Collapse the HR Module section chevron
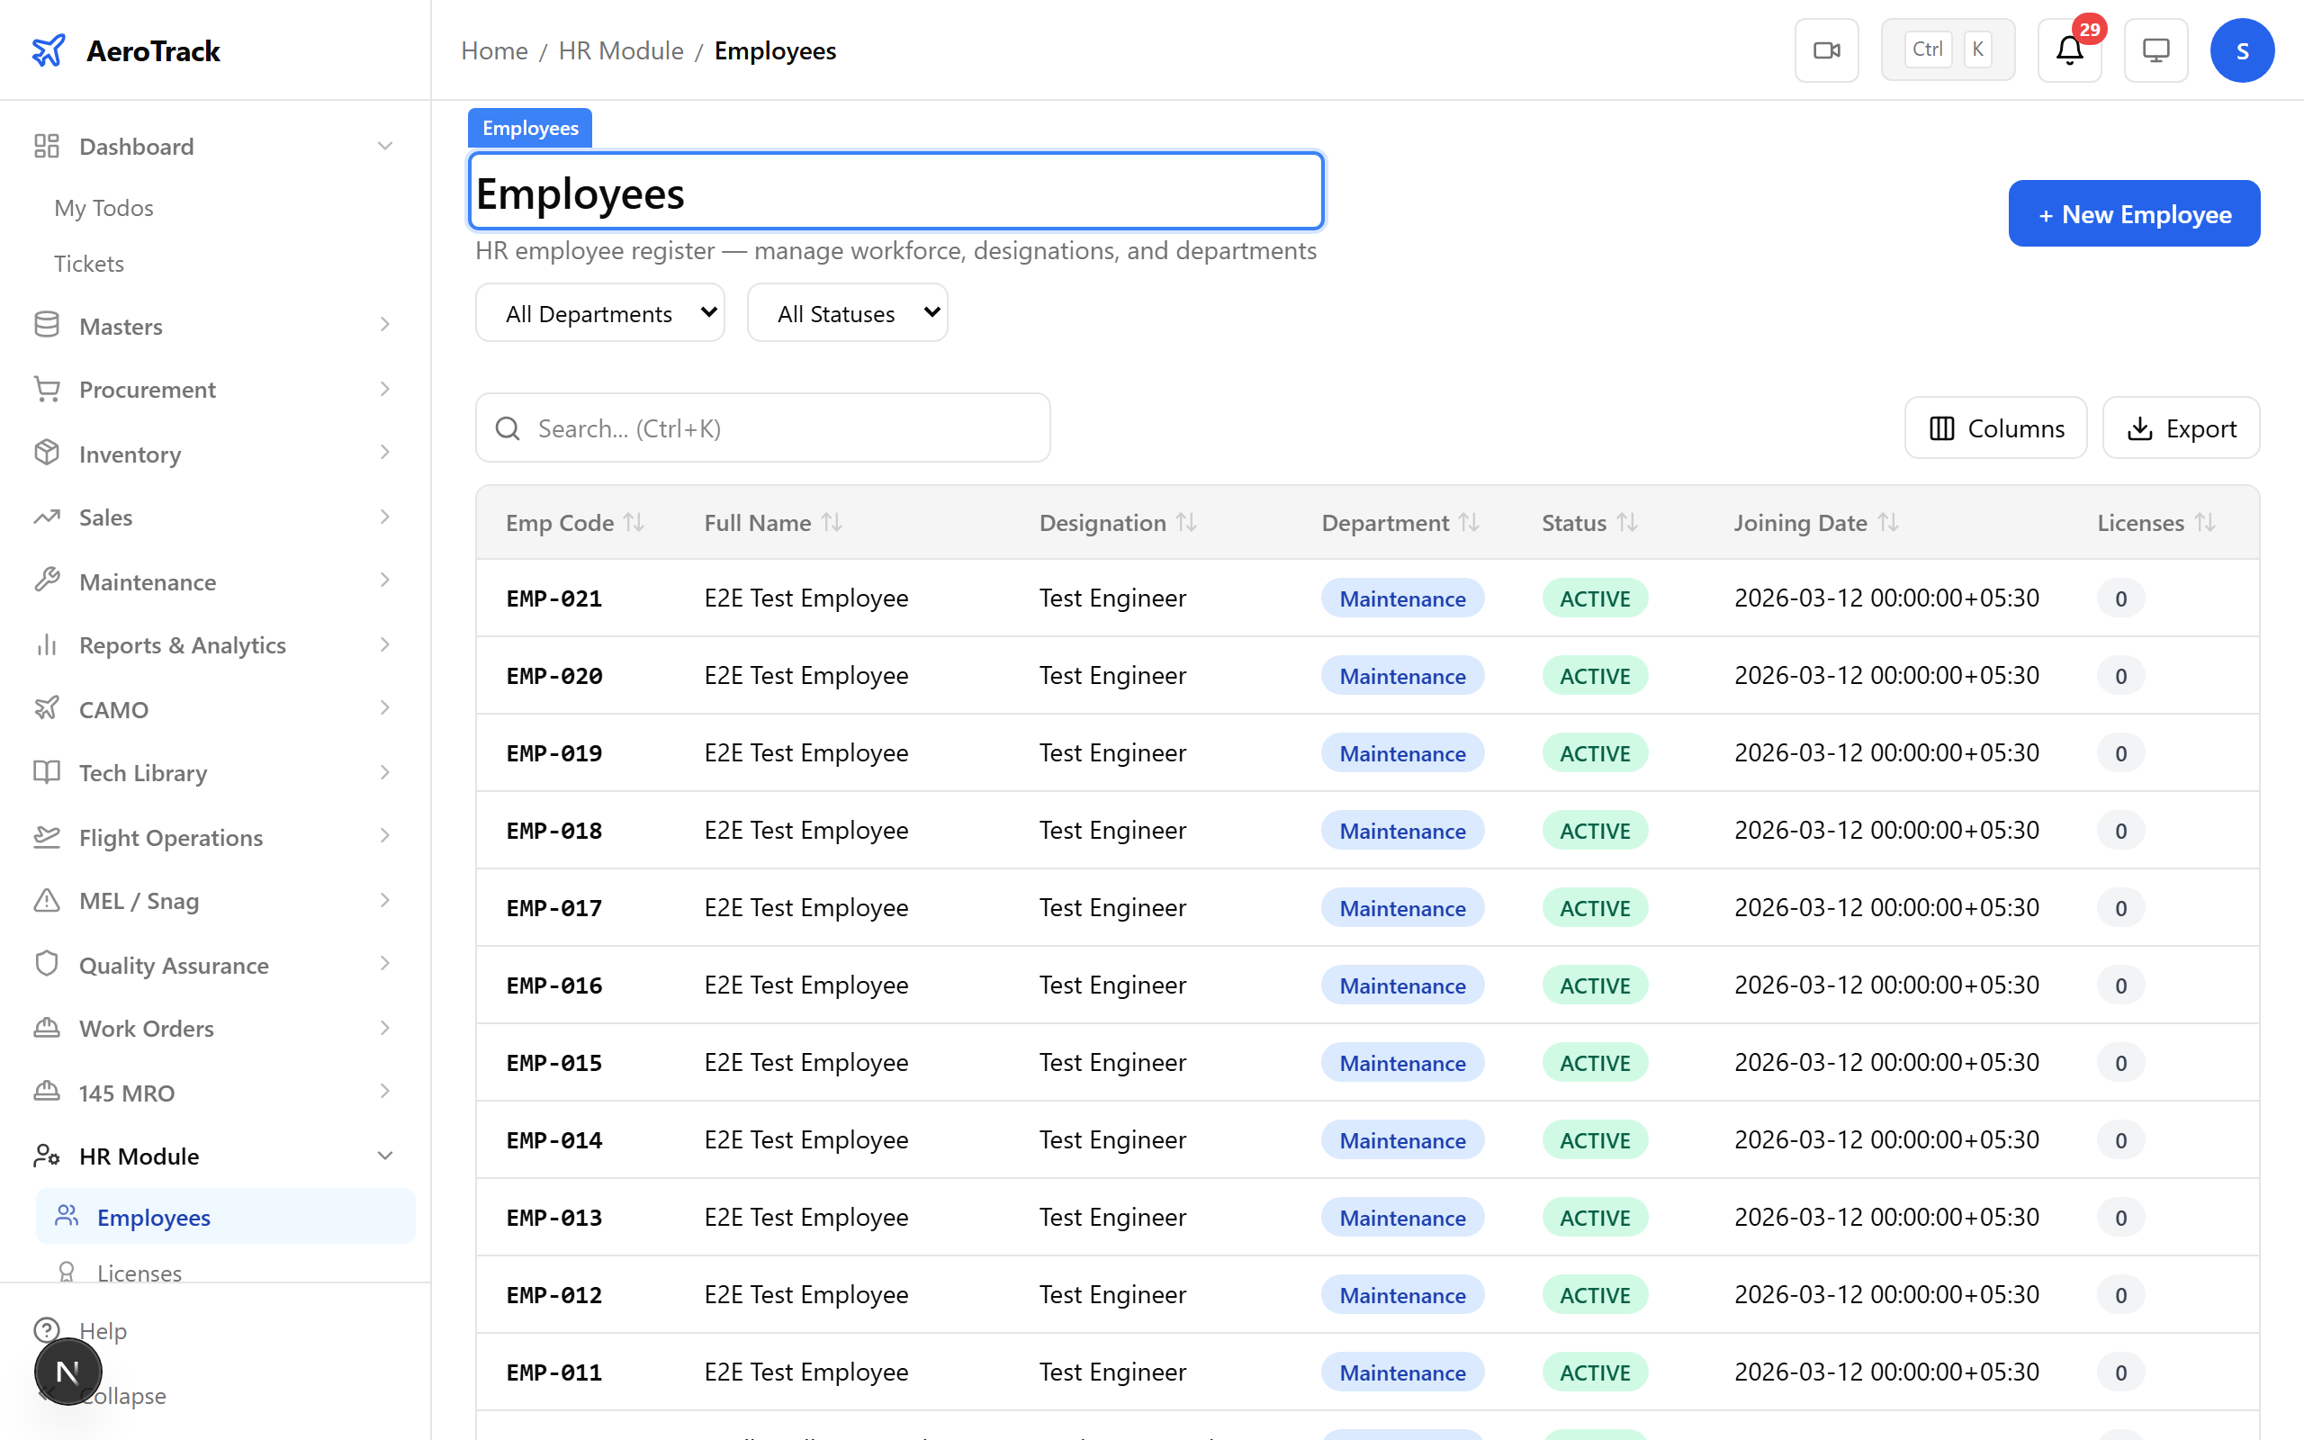Screen dimensions: 2304x1440 384,1156
